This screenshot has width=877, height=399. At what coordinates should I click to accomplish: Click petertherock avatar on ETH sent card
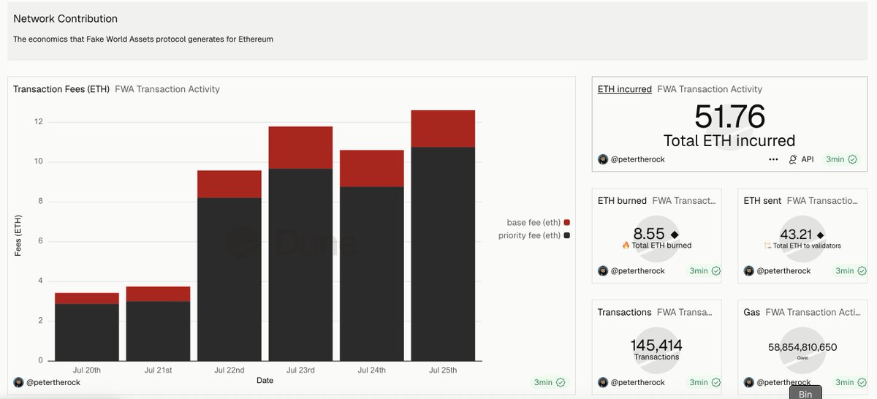[x=749, y=270]
